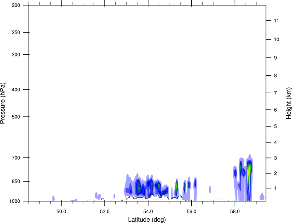Click height tick label 4

coord(276,142)
